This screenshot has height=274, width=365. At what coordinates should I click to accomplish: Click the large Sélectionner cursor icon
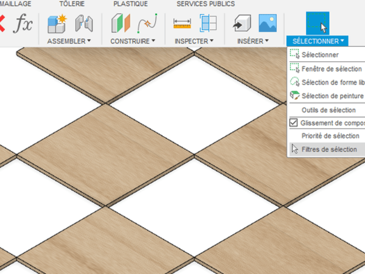(317, 23)
